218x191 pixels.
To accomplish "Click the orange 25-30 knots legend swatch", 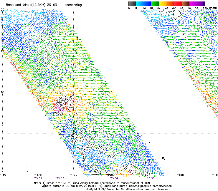I will pos(170,4).
